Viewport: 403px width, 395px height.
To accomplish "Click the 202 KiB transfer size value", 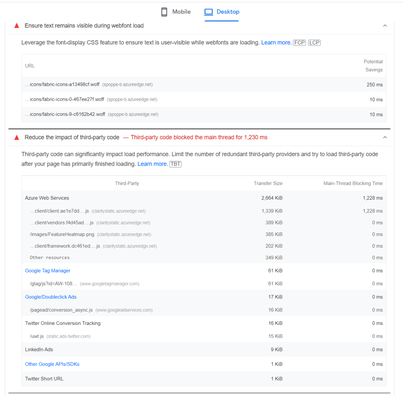I will point(274,246).
